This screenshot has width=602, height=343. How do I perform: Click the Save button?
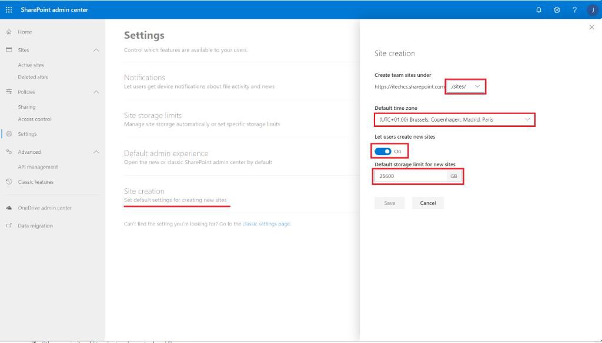[390, 203]
